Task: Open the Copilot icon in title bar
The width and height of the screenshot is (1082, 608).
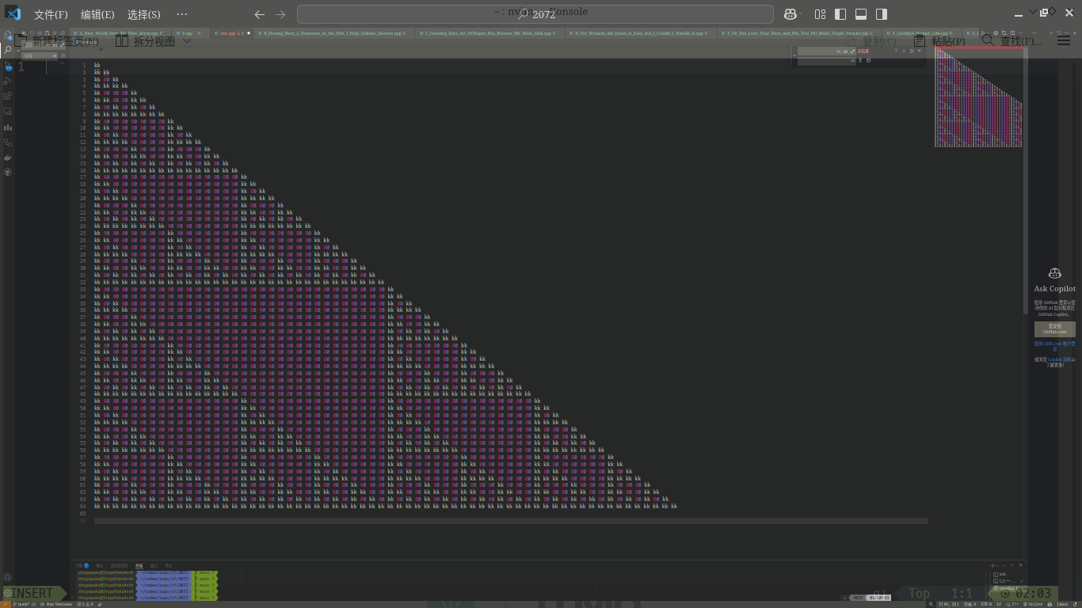Action: (x=791, y=14)
